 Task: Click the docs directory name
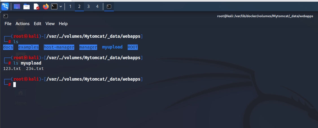[x=8, y=47]
